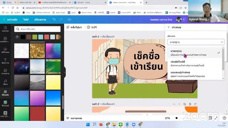228x128 pixels.
Task: Choose the foggy road background thumbnail
Action: click(x=37, y=82)
